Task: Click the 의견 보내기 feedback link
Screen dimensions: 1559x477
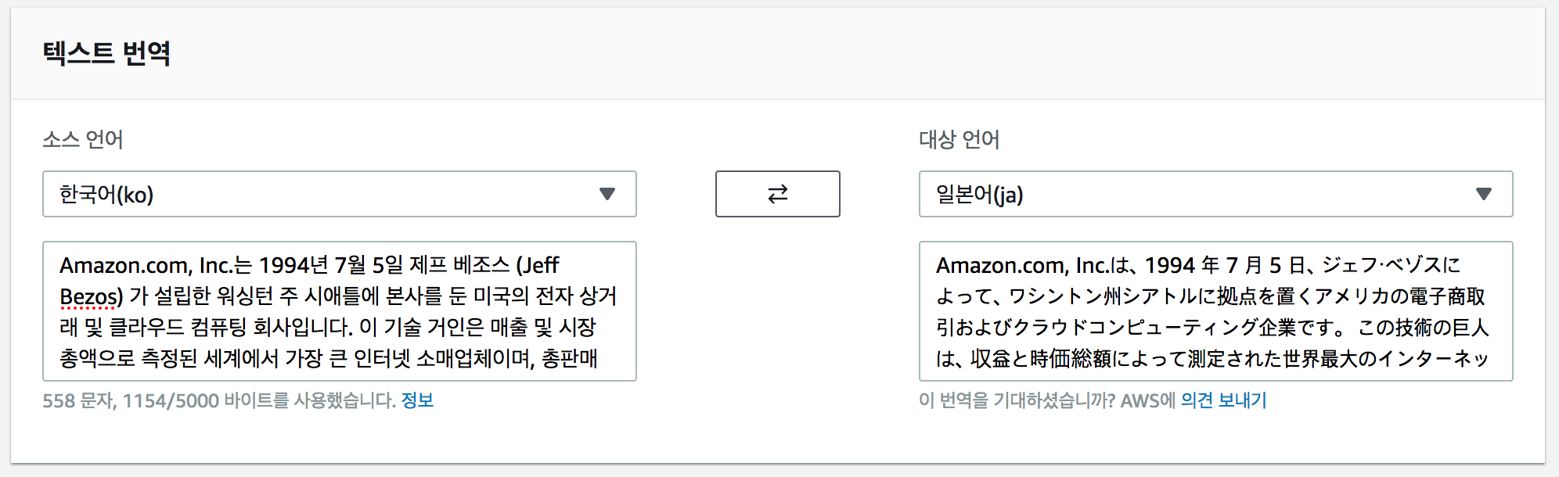Action: (1223, 400)
